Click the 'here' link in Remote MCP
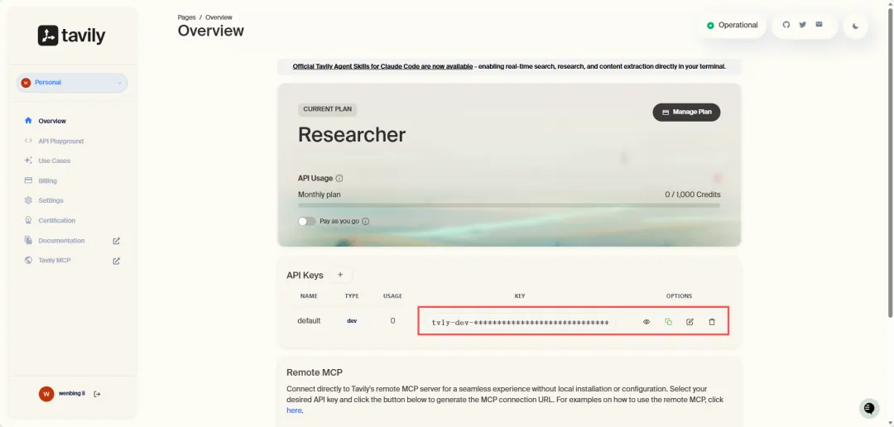The height and width of the screenshot is (427, 894). 294,410
